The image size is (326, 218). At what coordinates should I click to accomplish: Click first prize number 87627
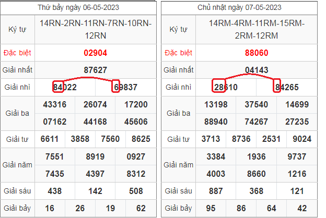point(95,70)
